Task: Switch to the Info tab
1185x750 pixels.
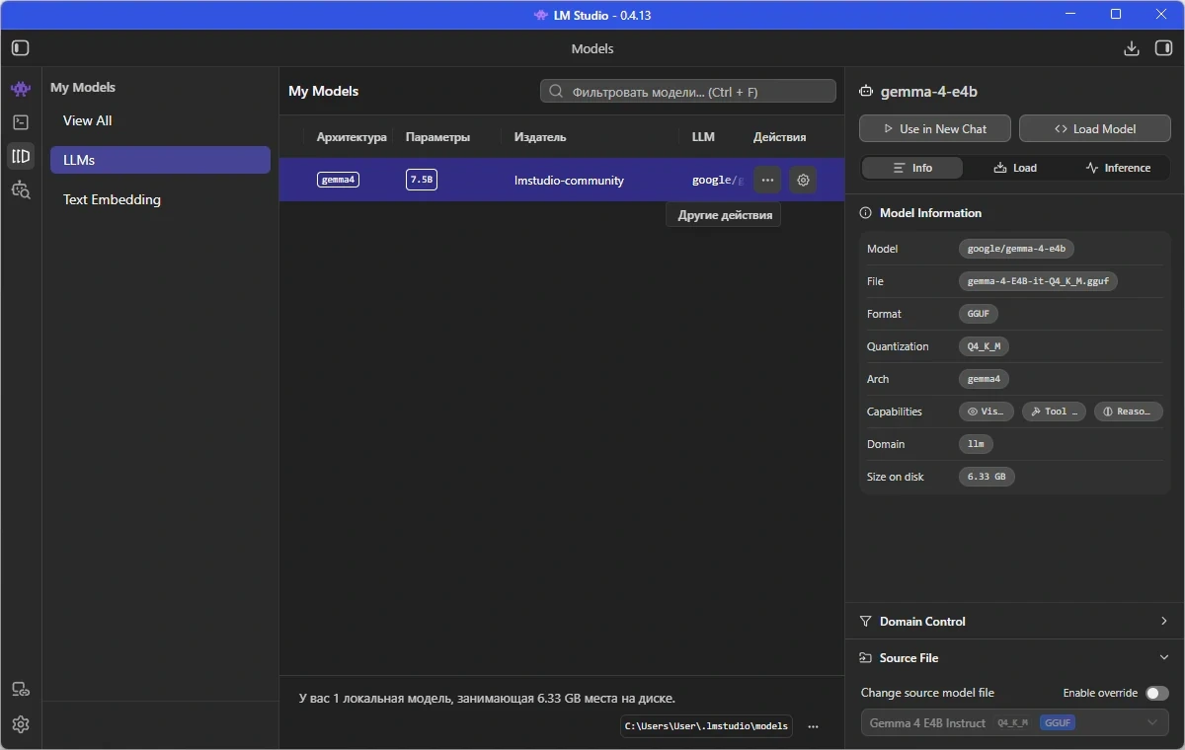Action: pos(912,168)
